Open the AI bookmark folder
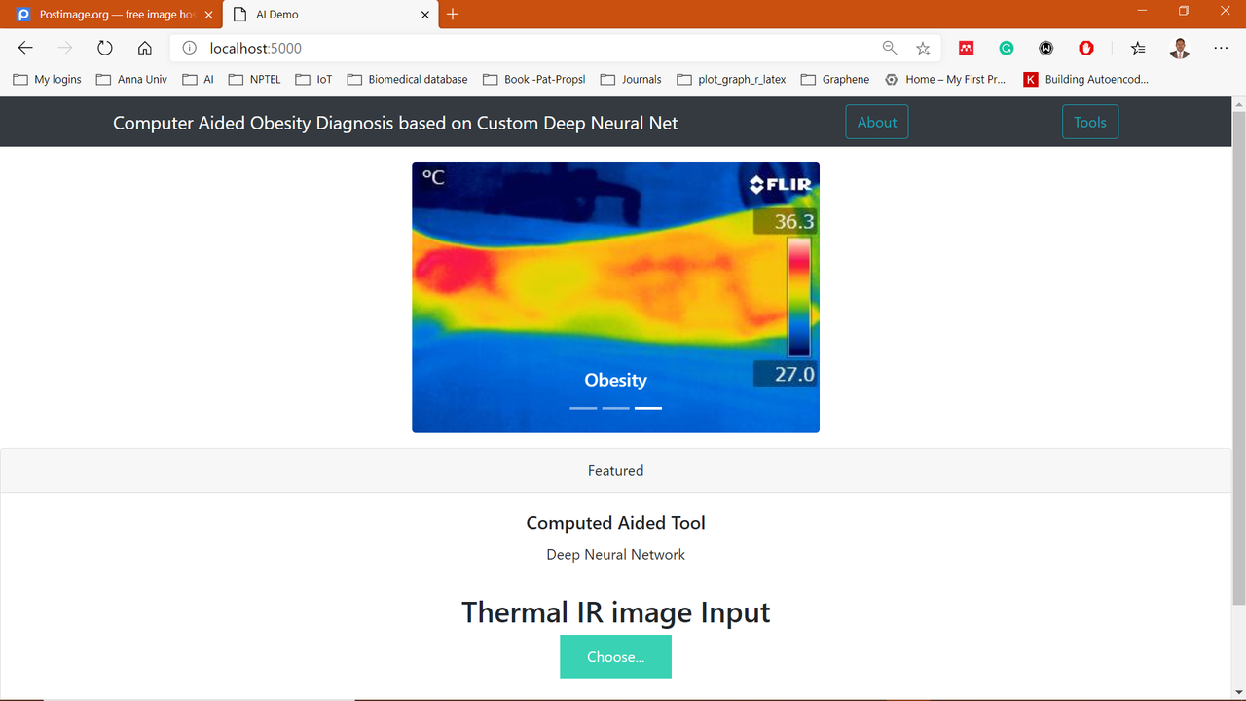 click(198, 80)
